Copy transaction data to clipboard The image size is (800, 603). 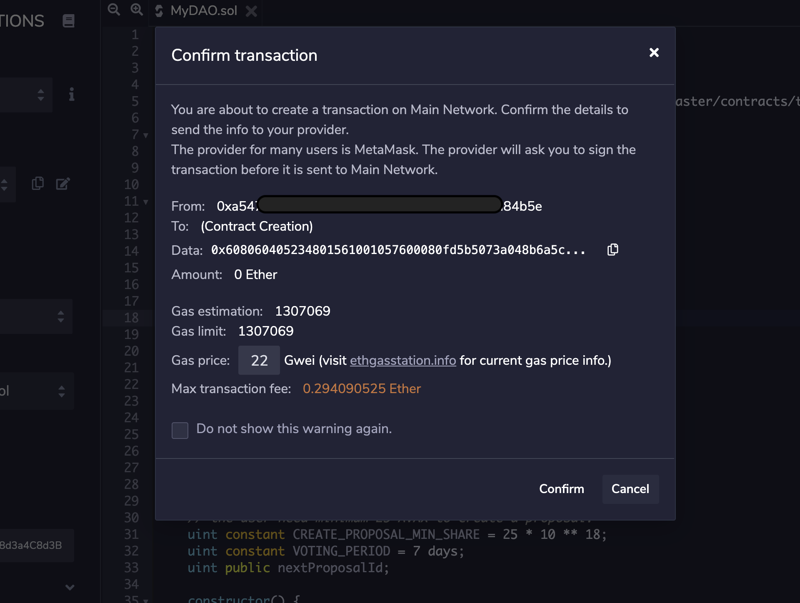(612, 249)
